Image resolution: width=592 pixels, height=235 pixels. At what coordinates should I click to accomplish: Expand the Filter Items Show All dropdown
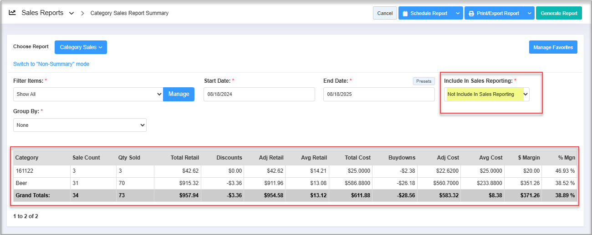[88, 94]
